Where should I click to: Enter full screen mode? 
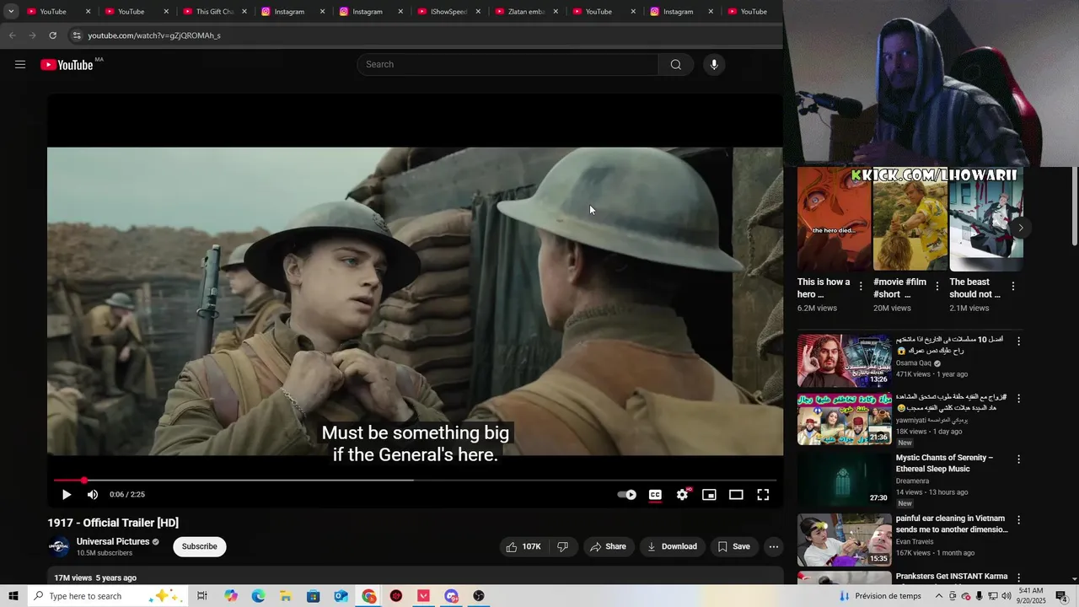tap(763, 495)
